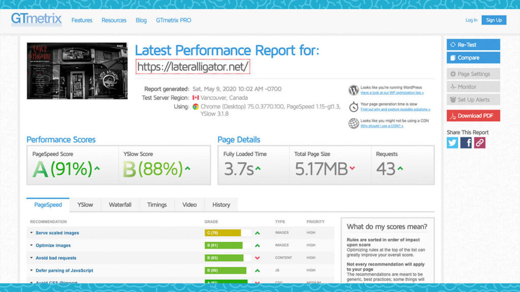Click the stopwatch page generation icon
Viewport: 520px width, 292px height.
point(353,106)
